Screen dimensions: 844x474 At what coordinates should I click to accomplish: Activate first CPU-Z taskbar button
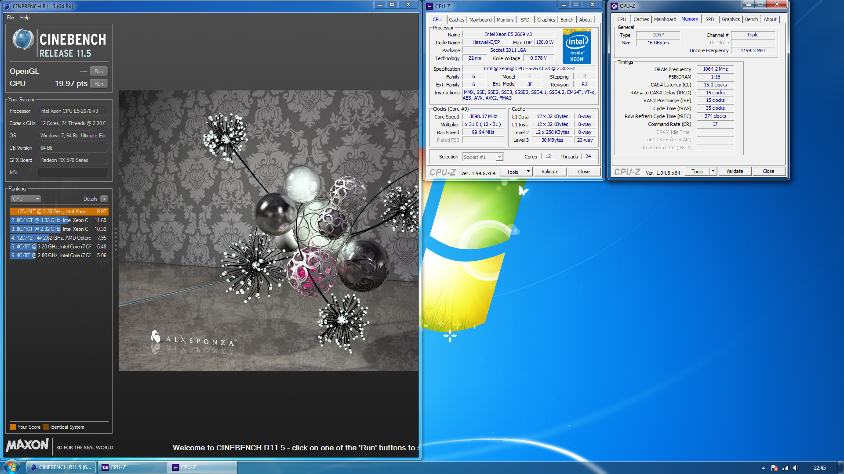tap(132, 467)
